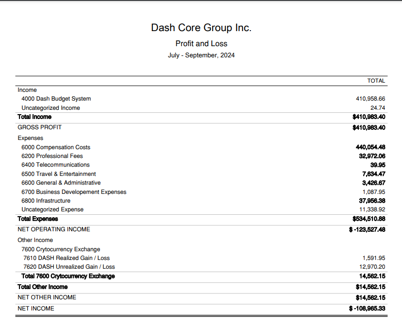Image resolution: width=402 pixels, height=327 pixels.
Task: Click the NET INCOME label
Action: tap(36, 308)
